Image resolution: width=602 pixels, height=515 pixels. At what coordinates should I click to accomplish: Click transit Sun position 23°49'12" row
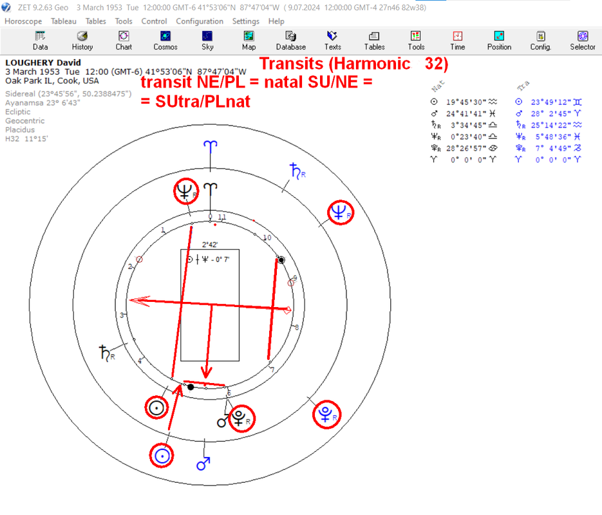click(x=549, y=102)
